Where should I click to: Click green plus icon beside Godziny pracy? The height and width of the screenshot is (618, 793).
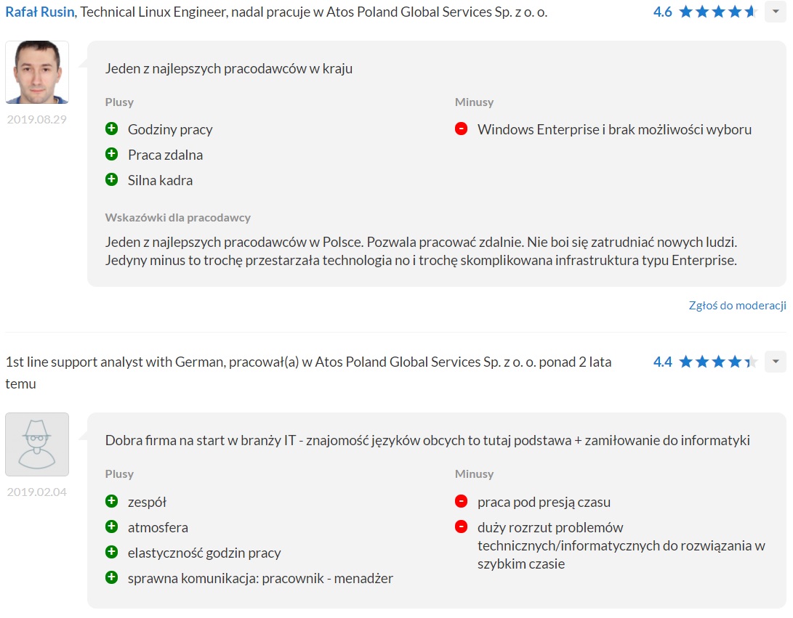[111, 129]
